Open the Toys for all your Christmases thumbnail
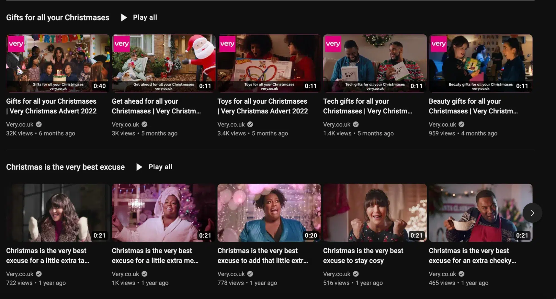556x299 pixels. point(269,63)
